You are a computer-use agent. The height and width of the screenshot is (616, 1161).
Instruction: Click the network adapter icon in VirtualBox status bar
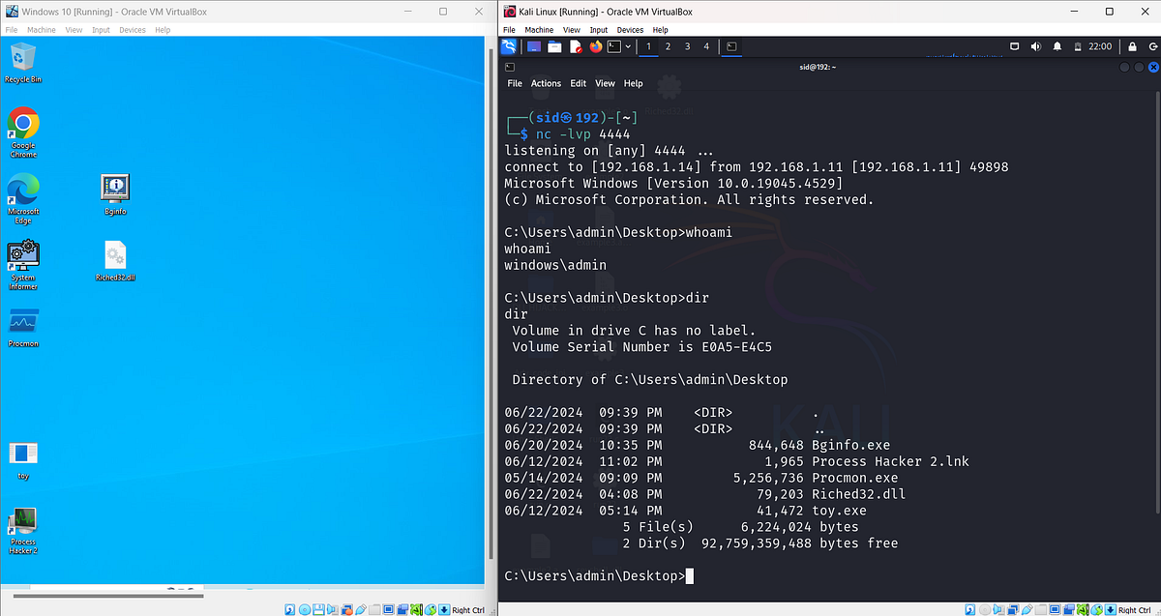(1012, 609)
